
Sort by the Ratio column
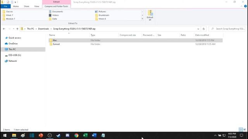coord(183,35)
